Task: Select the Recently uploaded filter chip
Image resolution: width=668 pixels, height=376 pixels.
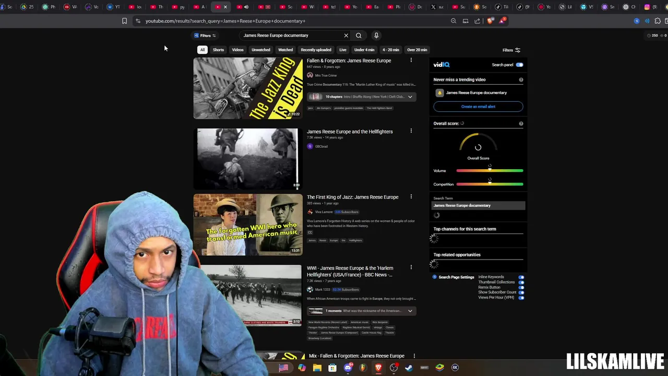Action: coord(316,50)
